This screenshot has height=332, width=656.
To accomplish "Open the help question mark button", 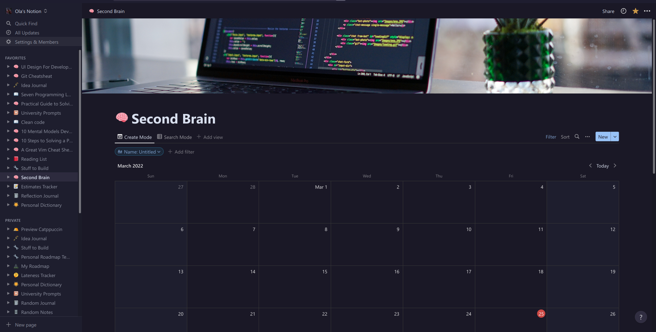I will coord(641,317).
